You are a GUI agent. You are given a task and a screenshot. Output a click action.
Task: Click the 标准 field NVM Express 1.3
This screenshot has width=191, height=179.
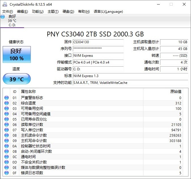click(130, 76)
